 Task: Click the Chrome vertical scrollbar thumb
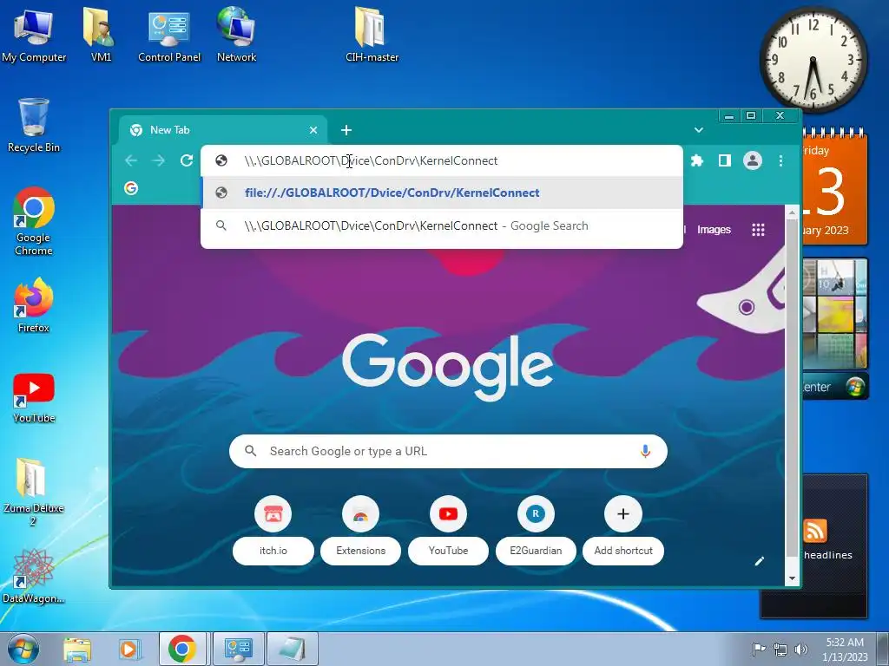click(792, 388)
